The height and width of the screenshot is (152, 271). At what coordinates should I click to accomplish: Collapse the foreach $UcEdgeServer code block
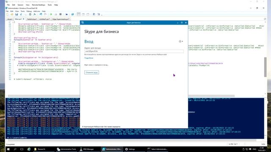click(13, 60)
